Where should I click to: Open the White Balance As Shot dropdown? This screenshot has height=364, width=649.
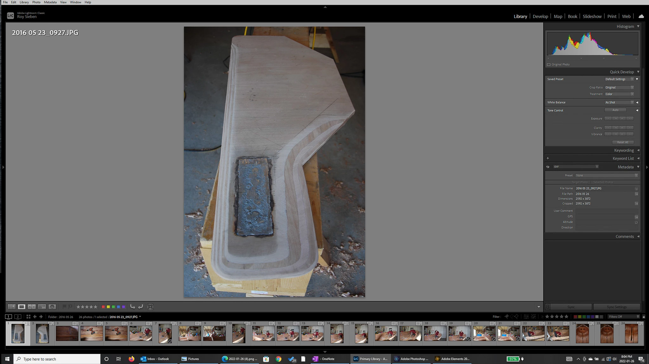point(619,103)
